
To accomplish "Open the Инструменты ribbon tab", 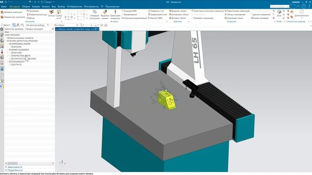I will [91, 6].
